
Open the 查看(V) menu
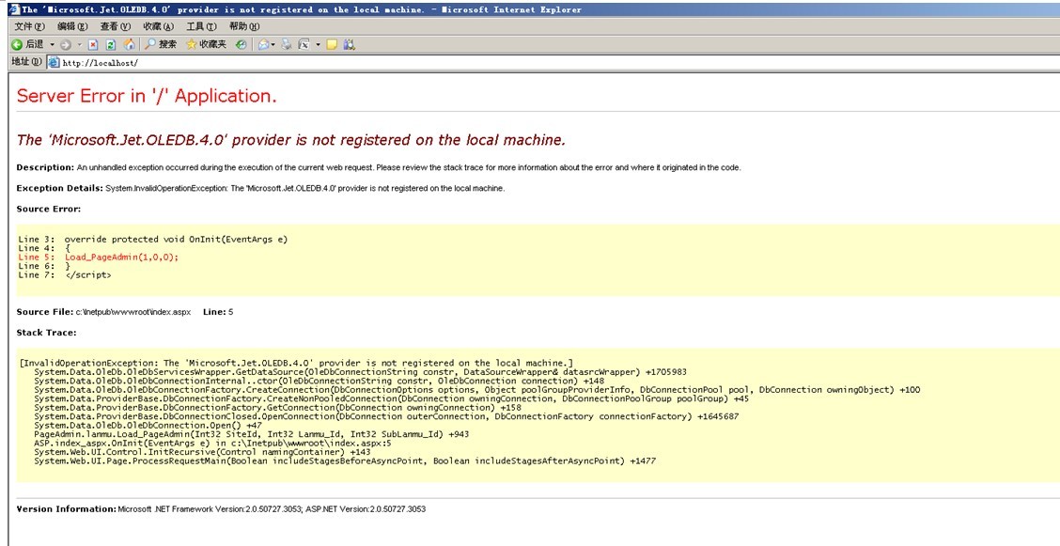click(x=115, y=27)
